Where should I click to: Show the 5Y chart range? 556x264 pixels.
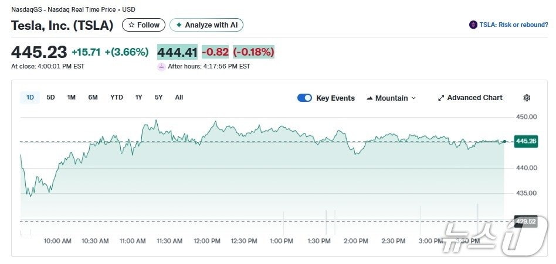(x=158, y=97)
